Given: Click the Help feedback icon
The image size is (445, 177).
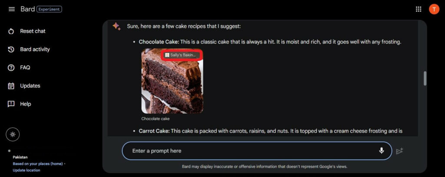Looking at the screenshot, I should (11, 104).
